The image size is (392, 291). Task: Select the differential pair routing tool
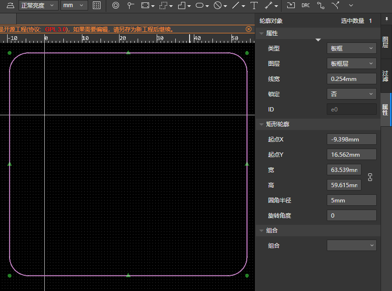[x=335, y=5]
